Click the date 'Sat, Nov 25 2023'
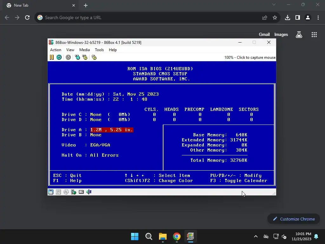Screen dimensions: 325x244 [x=136, y=94]
